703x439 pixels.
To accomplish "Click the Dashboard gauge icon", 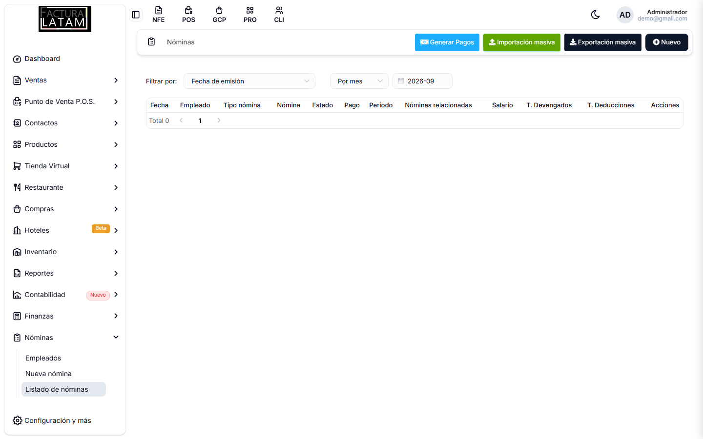I will [x=17, y=59].
